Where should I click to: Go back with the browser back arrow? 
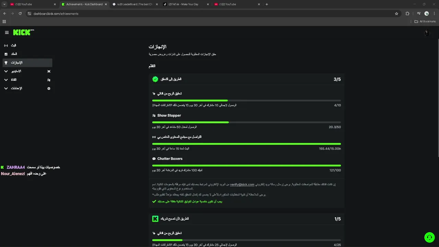4,13
